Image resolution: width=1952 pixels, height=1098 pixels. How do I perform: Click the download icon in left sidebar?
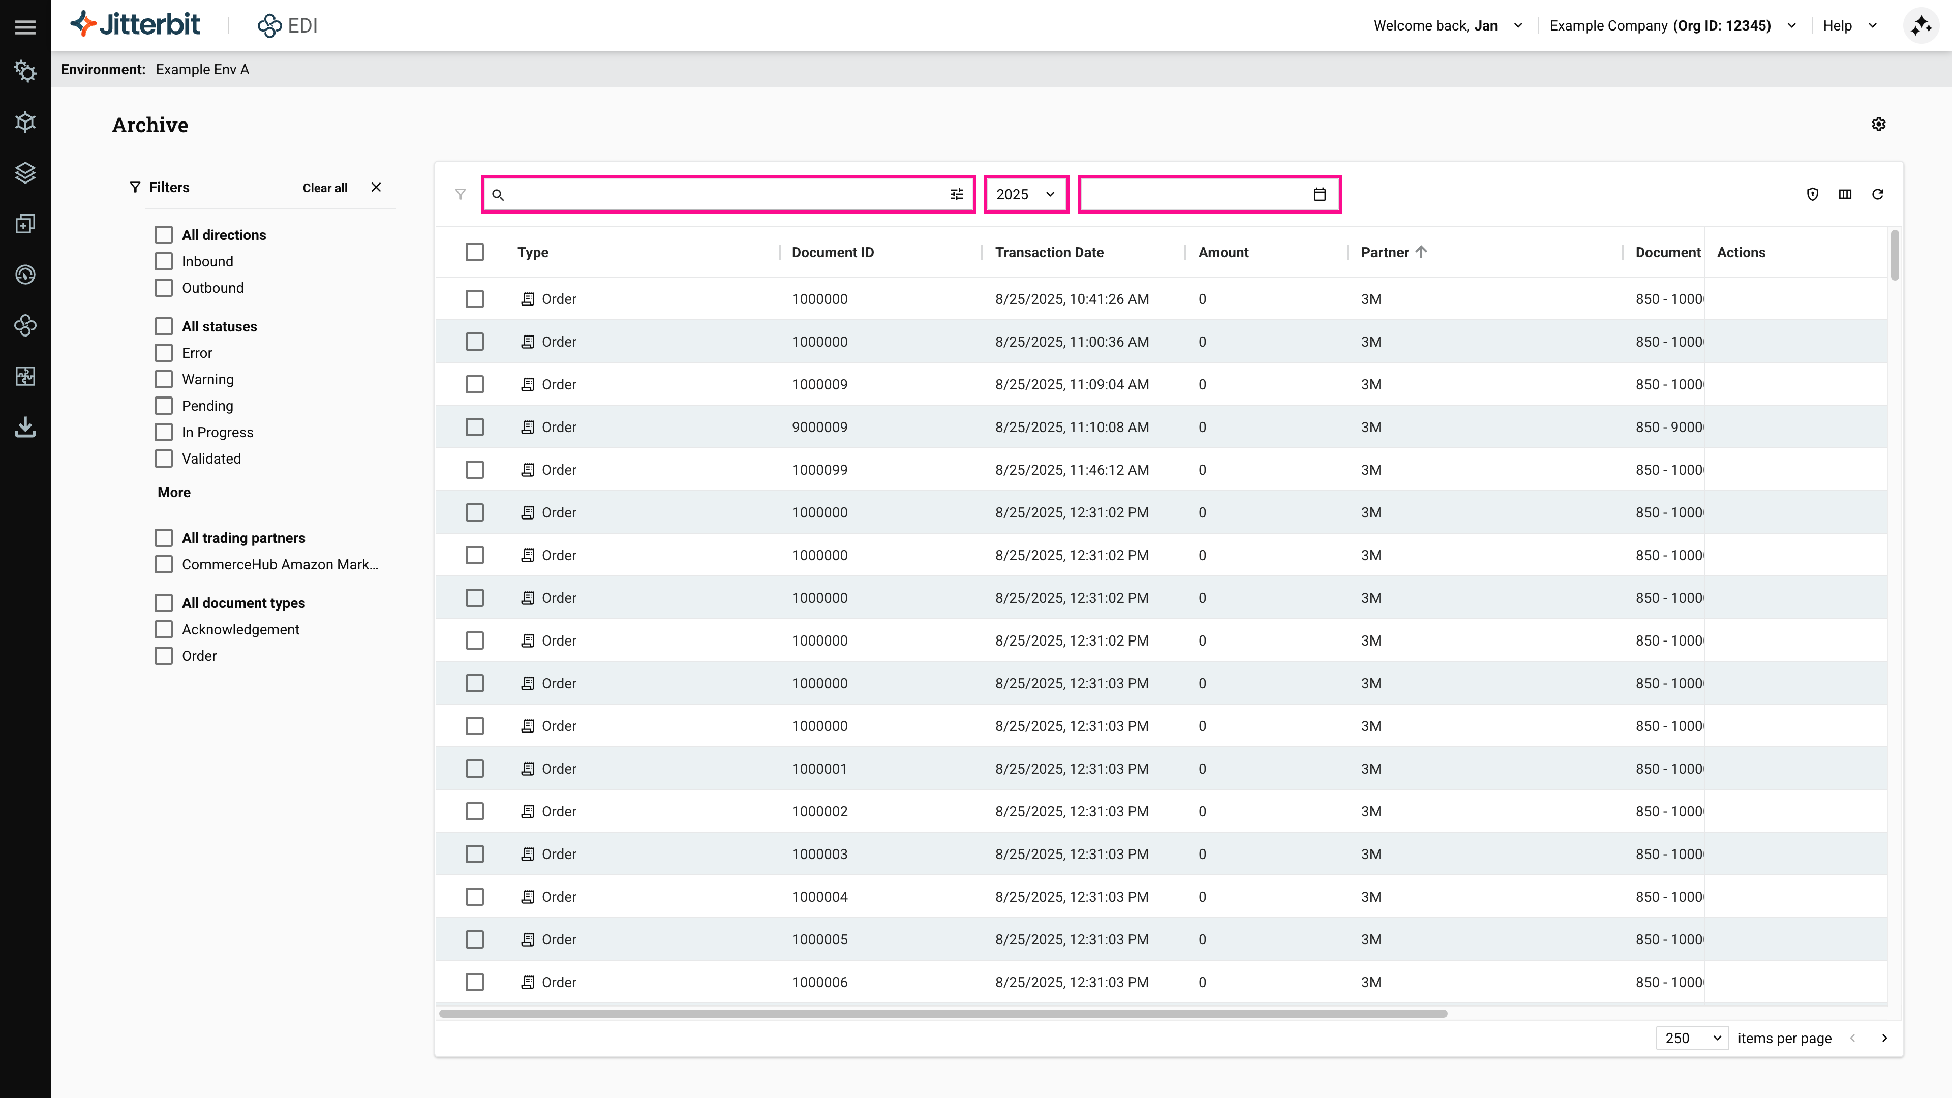coord(25,426)
